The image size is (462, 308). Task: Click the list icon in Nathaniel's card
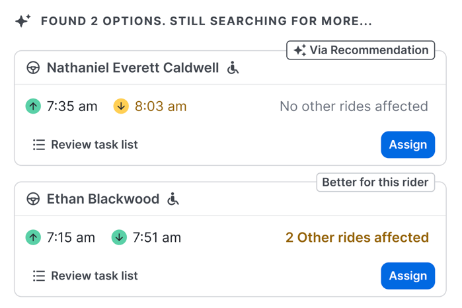39,145
